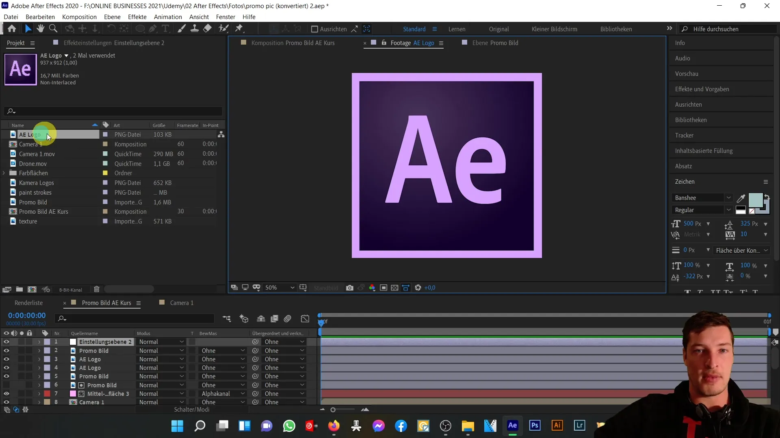The height and width of the screenshot is (438, 780).
Task: Select the Eraser tool
Action: click(x=208, y=29)
